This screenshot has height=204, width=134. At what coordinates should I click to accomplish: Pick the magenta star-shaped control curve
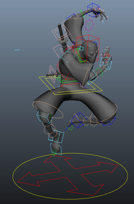coord(89,25)
